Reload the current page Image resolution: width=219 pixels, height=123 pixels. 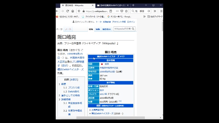tap(68, 11)
